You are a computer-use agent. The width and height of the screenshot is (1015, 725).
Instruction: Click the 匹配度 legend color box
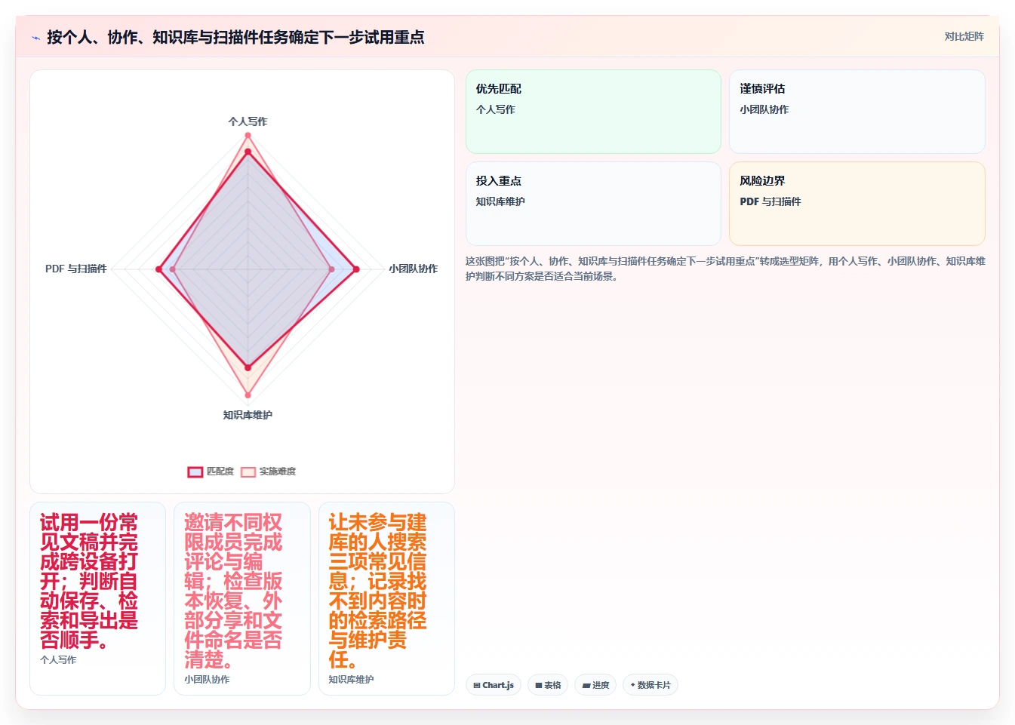[x=195, y=472]
